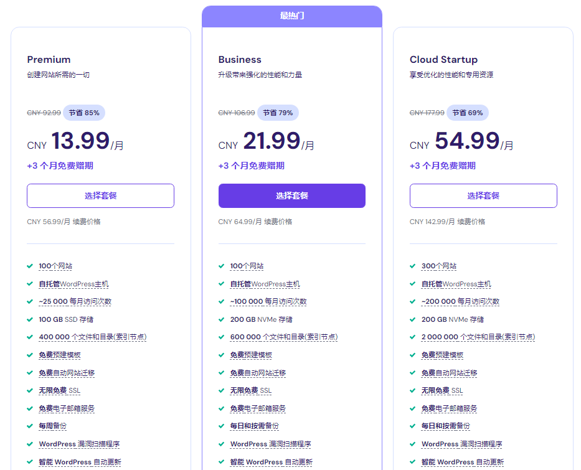Click the checkmark next to Premium's 每周备份

30,426
